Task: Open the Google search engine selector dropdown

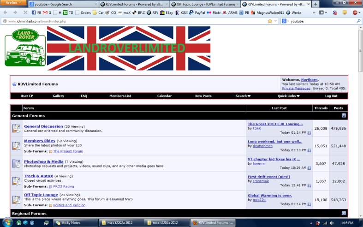Action: click(x=285, y=21)
